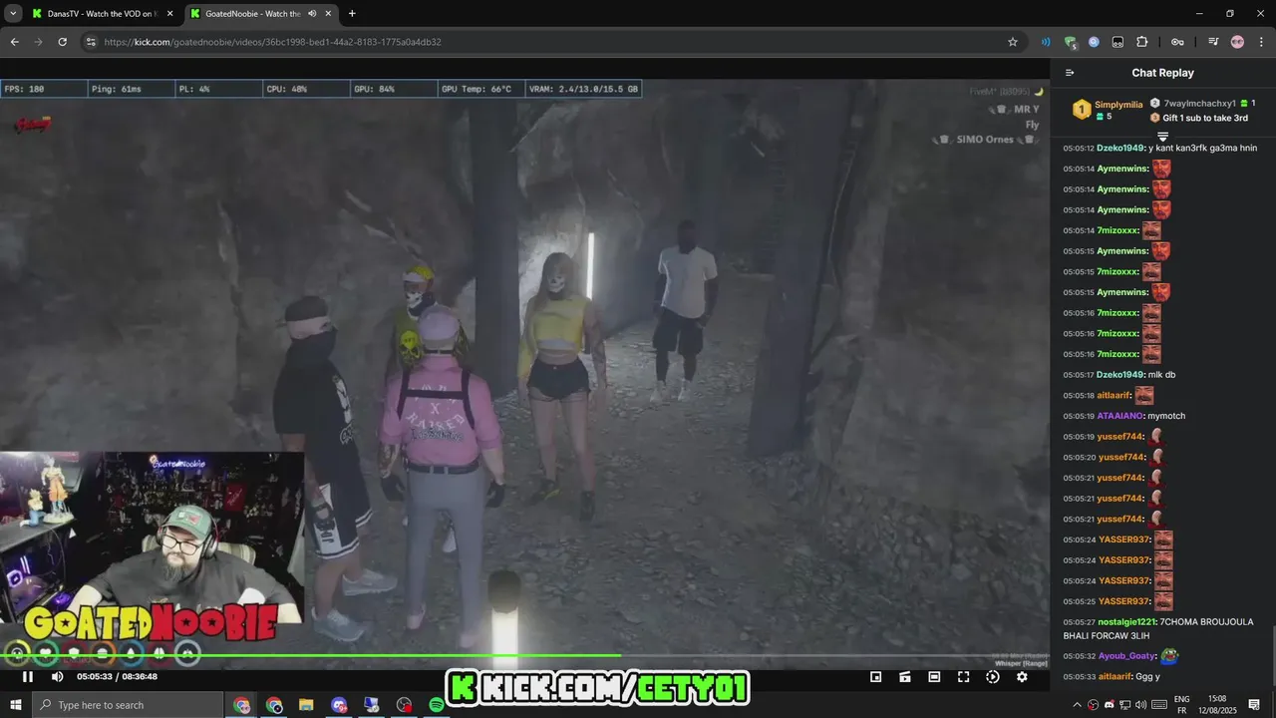Close the DanasTV tab
This screenshot has width=1276, height=718.
pos(169,14)
